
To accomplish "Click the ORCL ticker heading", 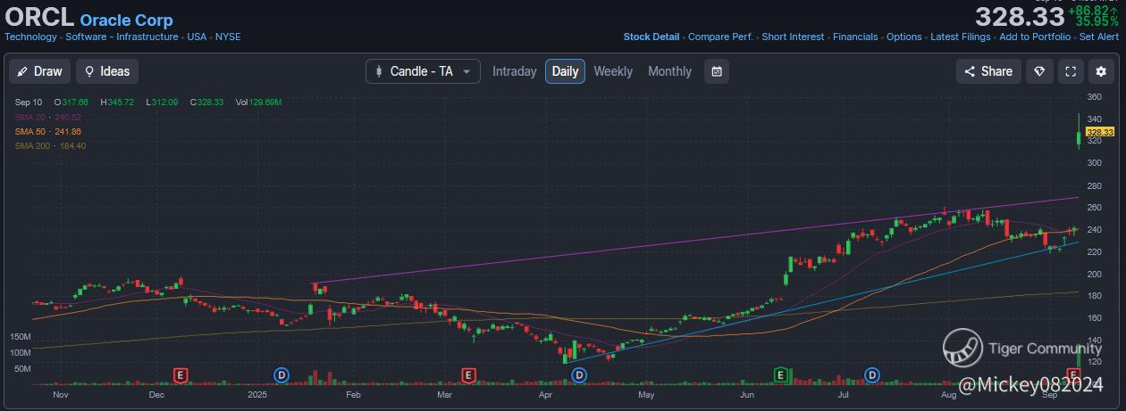I will 38,18.
